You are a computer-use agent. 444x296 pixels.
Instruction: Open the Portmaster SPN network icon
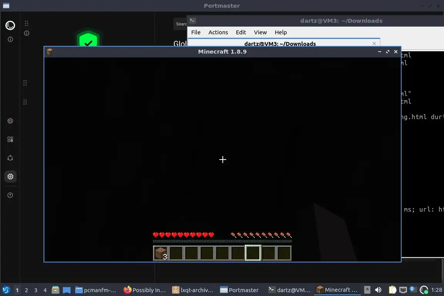[x=10, y=158]
